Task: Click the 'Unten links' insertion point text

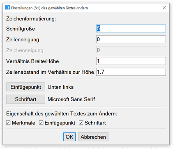Action: click(x=60, y=87)
